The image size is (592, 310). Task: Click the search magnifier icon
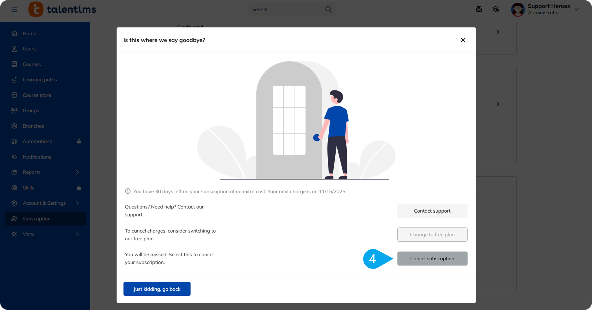pyautogui.click(x=328, y=10)
